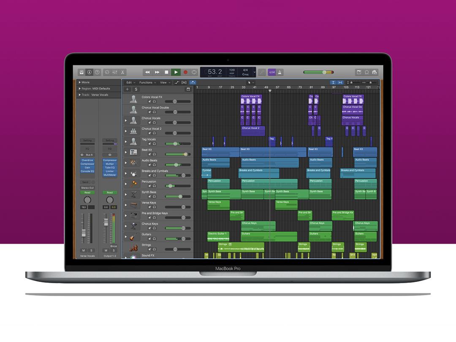
Task: Expand the Region: MIDI Defaults section
Action: tap(80, 89)
